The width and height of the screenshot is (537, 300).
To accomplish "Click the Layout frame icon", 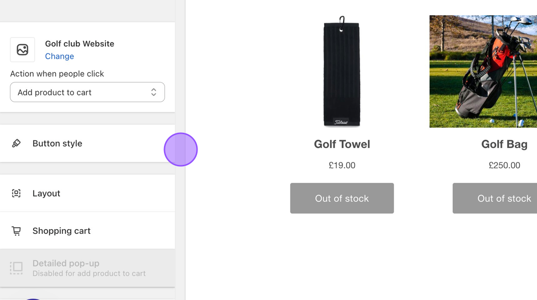I will click(16, 193).
